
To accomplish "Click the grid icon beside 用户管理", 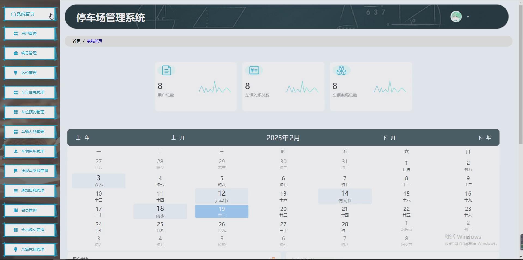I will click(x=16, y=33).
